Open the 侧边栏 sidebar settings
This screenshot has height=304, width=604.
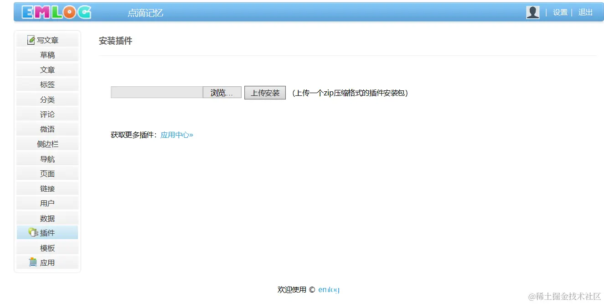pyautogui.click(x=47, y=143)
